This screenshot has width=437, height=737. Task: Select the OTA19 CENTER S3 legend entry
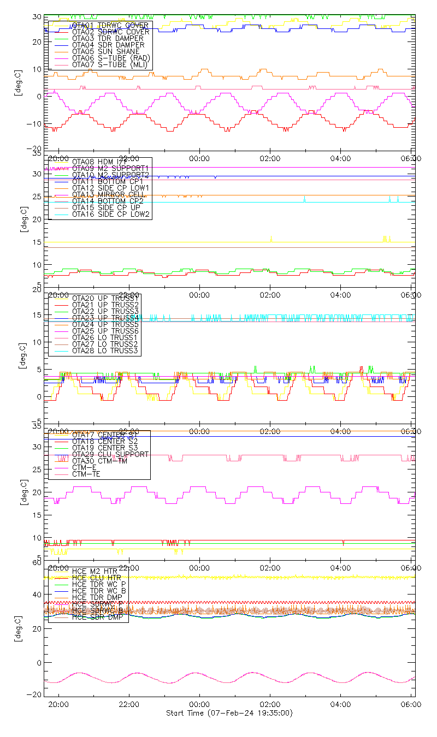tap(105, 448)
